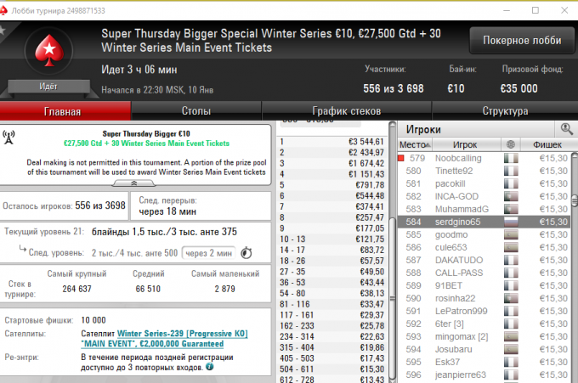Click the broadcast antenna icon
This screenshot has height=383, width=578.
[x=8, y=137]
